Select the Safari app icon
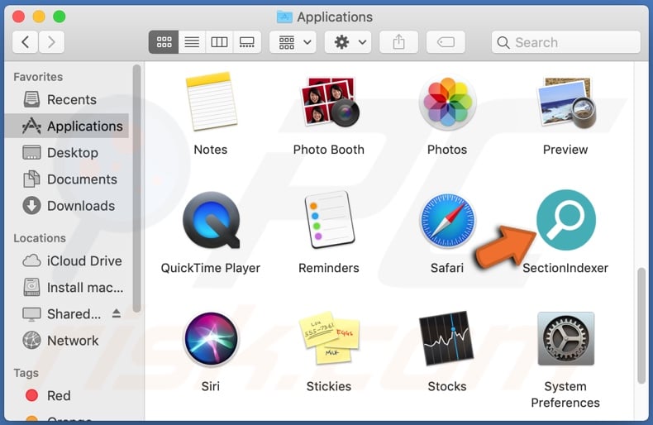 [x=447, y=220]
